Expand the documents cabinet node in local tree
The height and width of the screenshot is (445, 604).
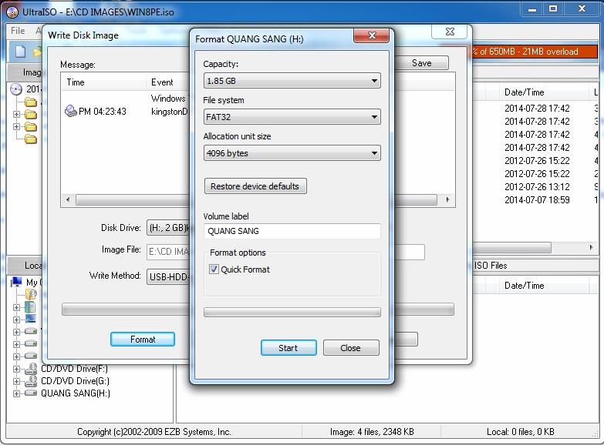pos(16,307)
